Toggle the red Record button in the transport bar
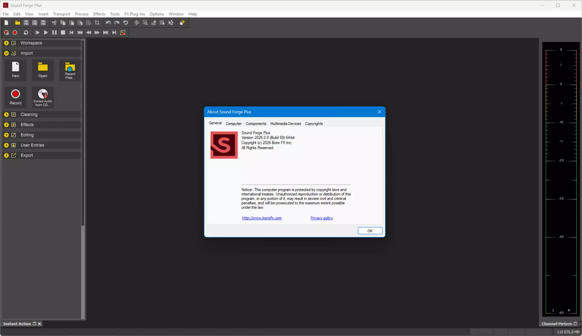Viewport: 582px width, 336px height. (15, 33)
